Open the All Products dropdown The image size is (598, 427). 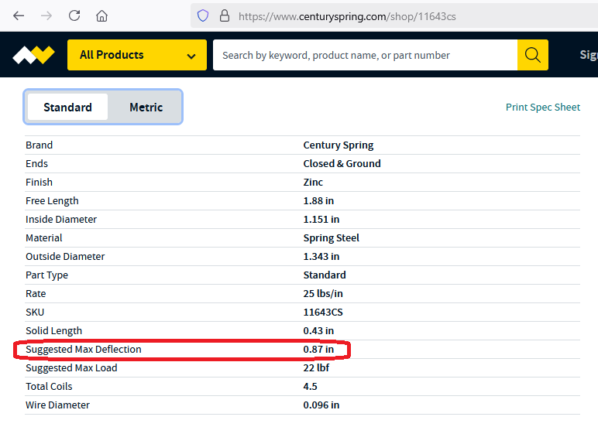[137, 55]
